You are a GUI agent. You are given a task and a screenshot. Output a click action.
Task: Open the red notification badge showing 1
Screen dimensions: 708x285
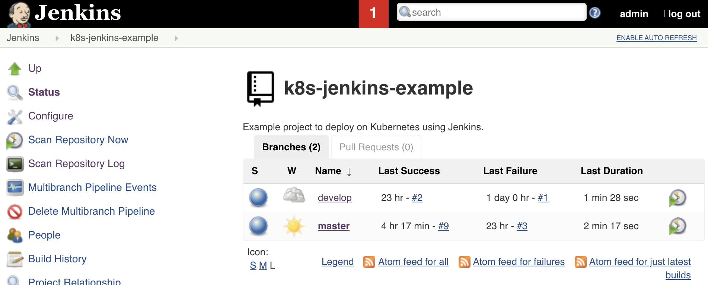pyautogui.click(x=373, y=14)
